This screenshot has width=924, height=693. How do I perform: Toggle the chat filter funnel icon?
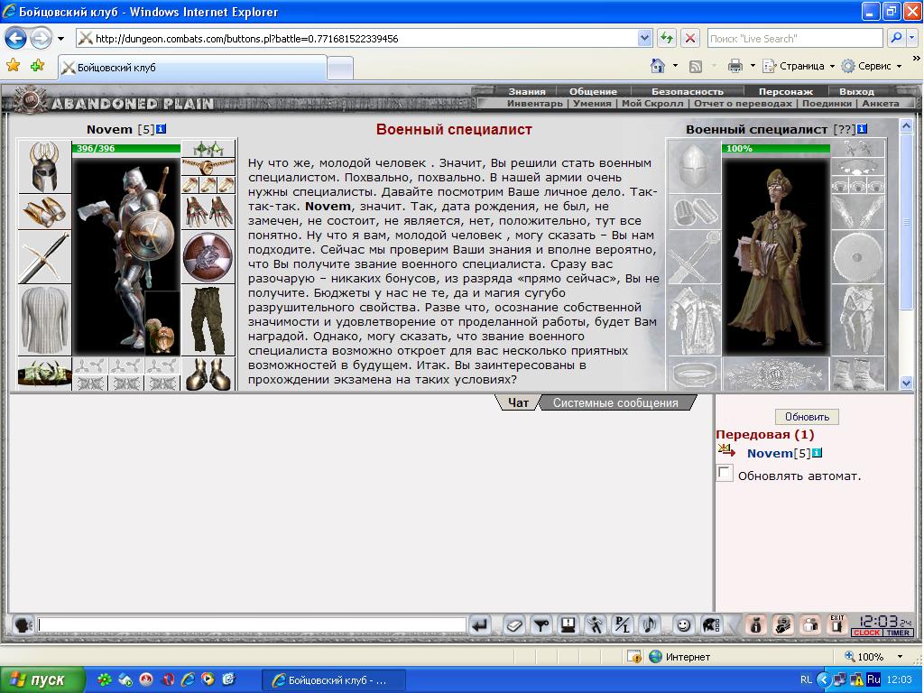click(x=541, y=624)
